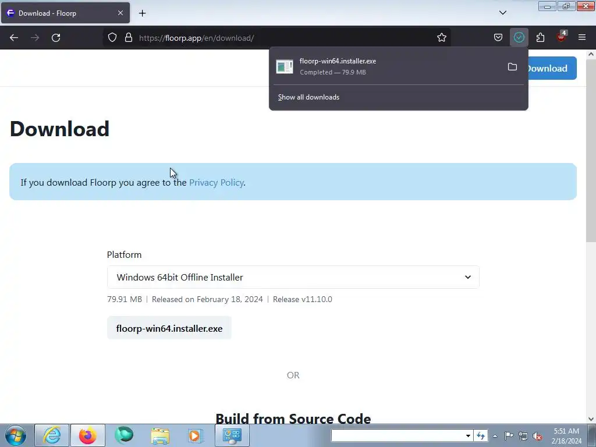
Task: Open the Platform dropdown selector
Action: pyautogui.click(x=293, y=277)
